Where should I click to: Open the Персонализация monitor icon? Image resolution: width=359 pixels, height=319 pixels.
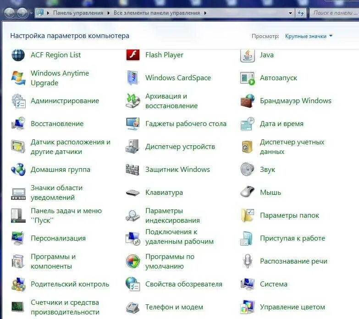[x=18, y=238]
